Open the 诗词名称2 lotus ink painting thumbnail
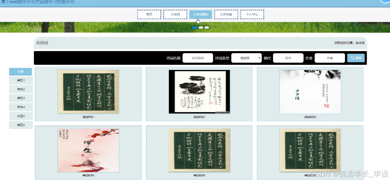This screenshot has width=390, height=181. tap(199, 92)
